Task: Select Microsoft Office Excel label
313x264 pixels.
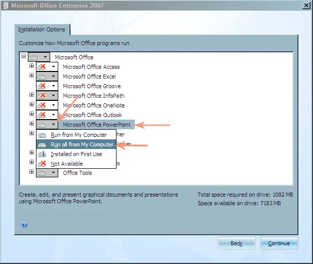Action: (x=89, y=77)
